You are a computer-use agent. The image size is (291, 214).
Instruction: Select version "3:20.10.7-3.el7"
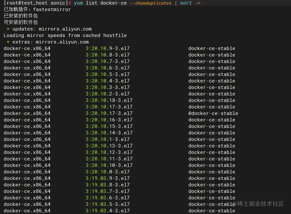tap(108, 61)
